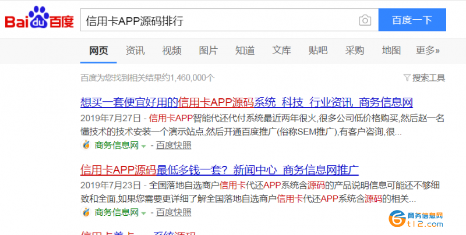Viewport: 466px width, 235px height.
Task: Open 百度快照 of first result
Action: pos(174,145)
